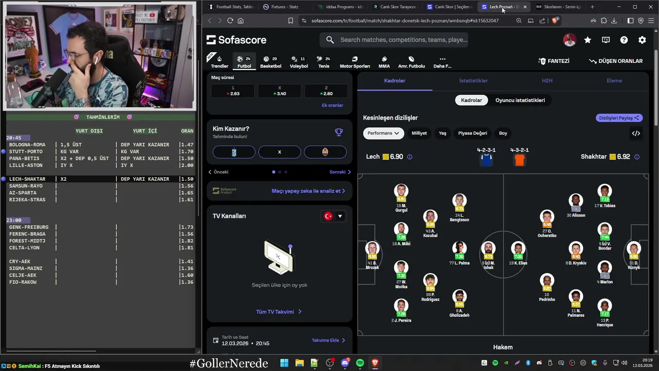Click player Pedrinho on the pitch
This screenshot has width=659, height=371.
547,288
